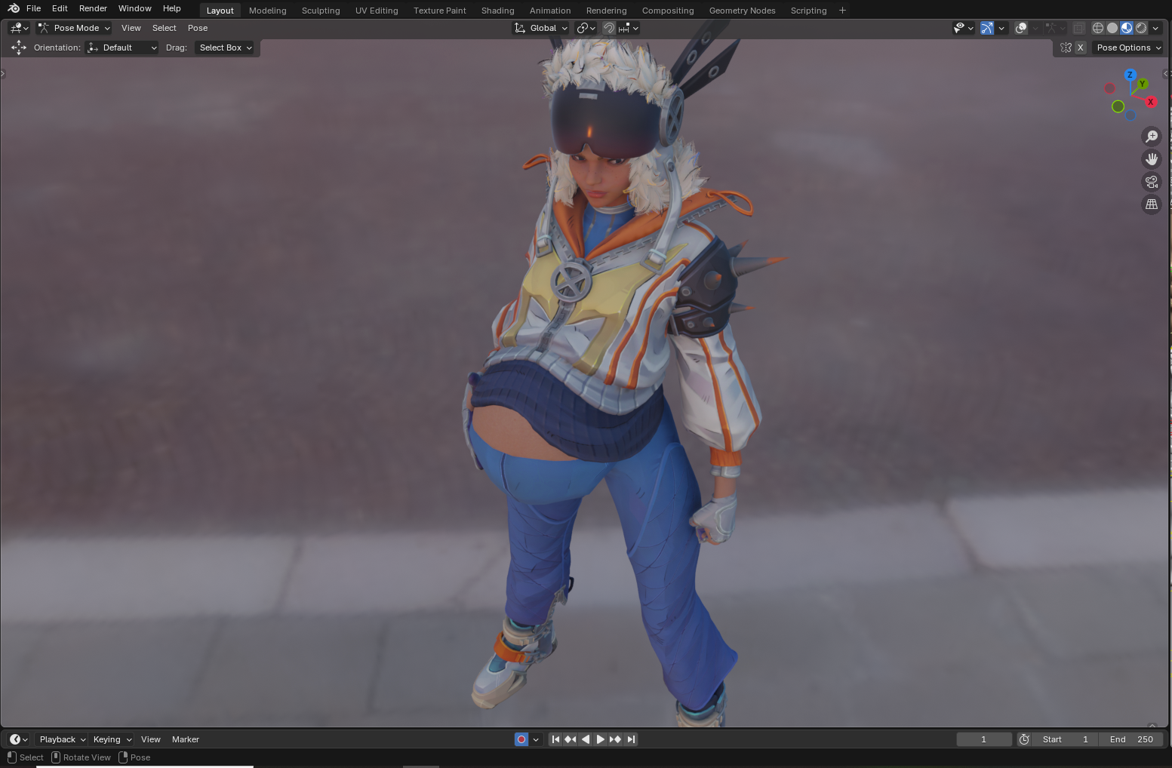
Task: Click the blue Z axis on the gizmo
Action: point(1130,75)
